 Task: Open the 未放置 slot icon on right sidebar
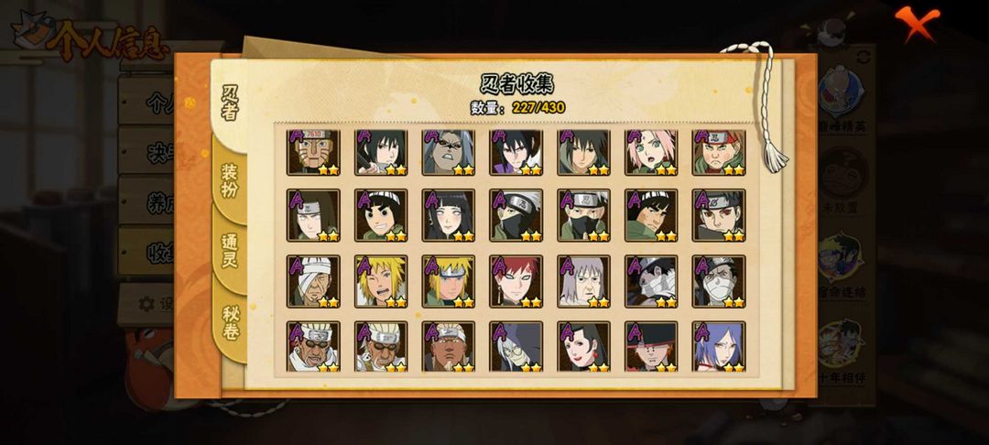click(x=842, y=179)
